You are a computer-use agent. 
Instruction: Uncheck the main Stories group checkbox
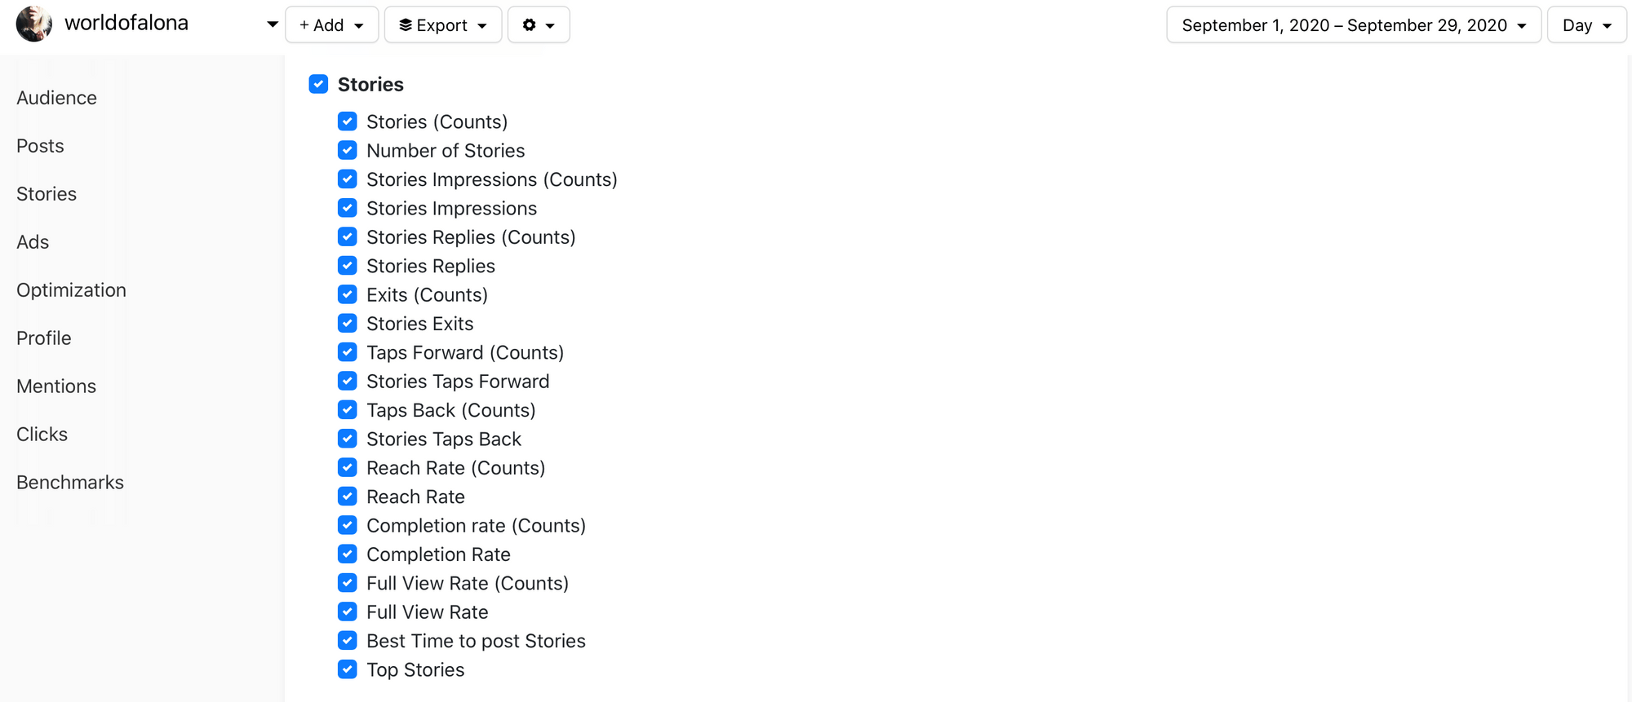pos(318,84)
